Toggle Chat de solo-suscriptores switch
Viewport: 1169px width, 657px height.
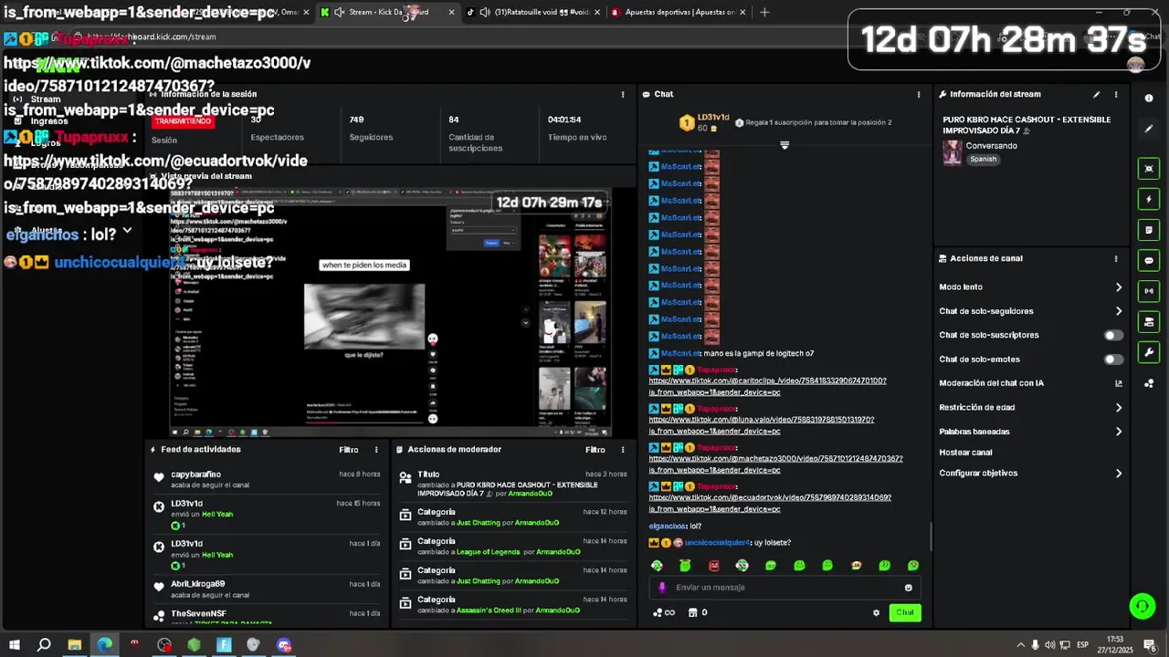(1113, 335)
